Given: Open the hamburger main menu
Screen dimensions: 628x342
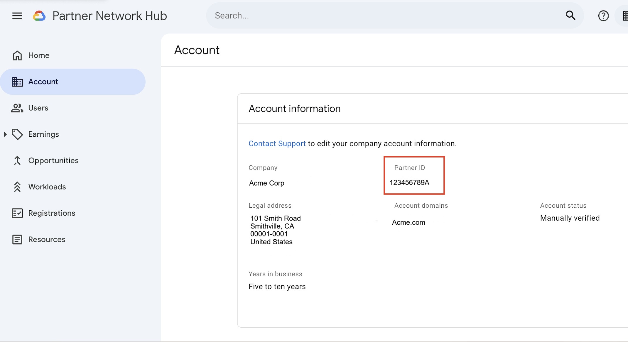Looking at the screenshot, I should (x=17, y=16).
